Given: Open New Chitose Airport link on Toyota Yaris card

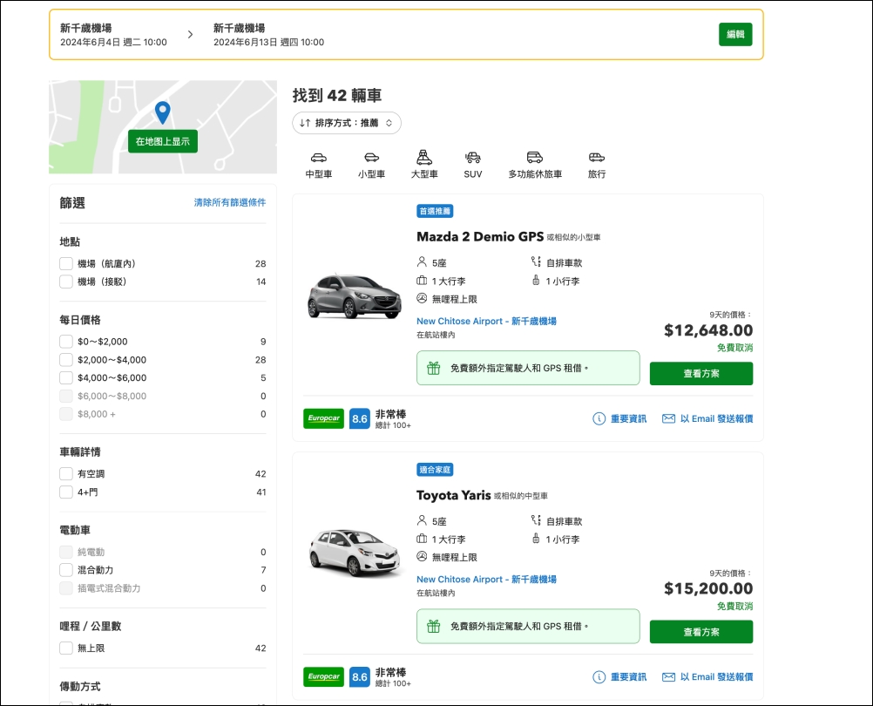Looking at the screenshot, I should 487,580.
